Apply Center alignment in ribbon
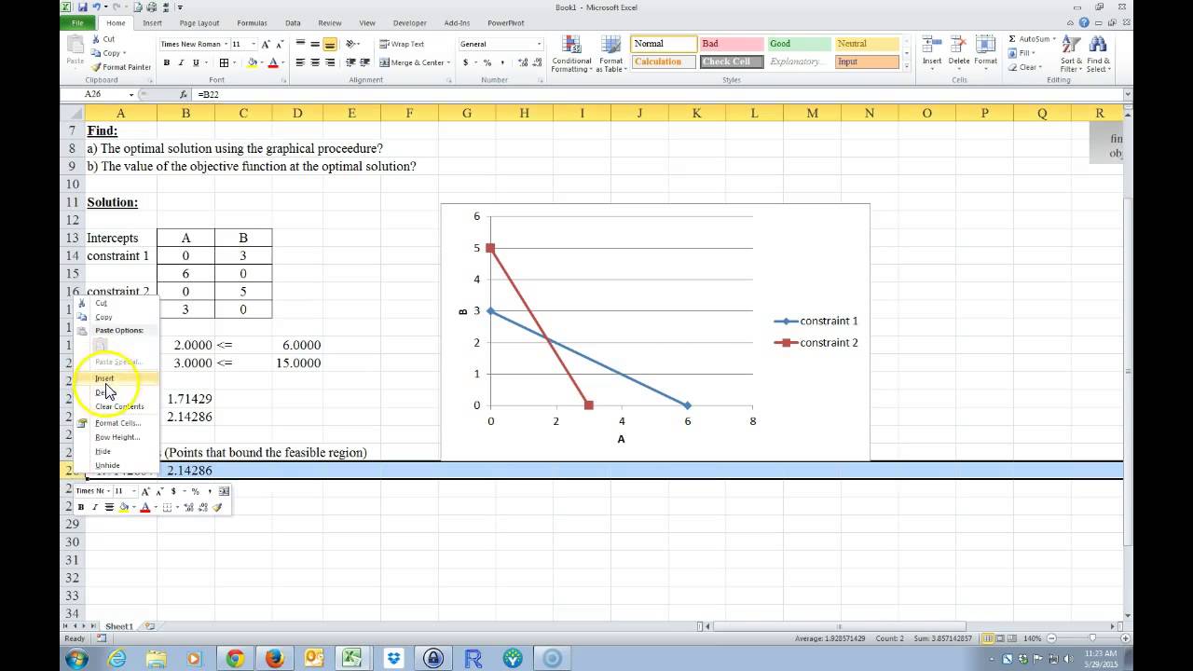1193x671 pixels. click(x=315, y=62)
